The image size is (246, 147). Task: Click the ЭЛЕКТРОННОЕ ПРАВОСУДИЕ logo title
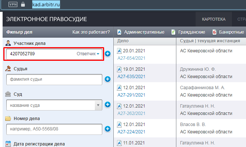[46, 19]
